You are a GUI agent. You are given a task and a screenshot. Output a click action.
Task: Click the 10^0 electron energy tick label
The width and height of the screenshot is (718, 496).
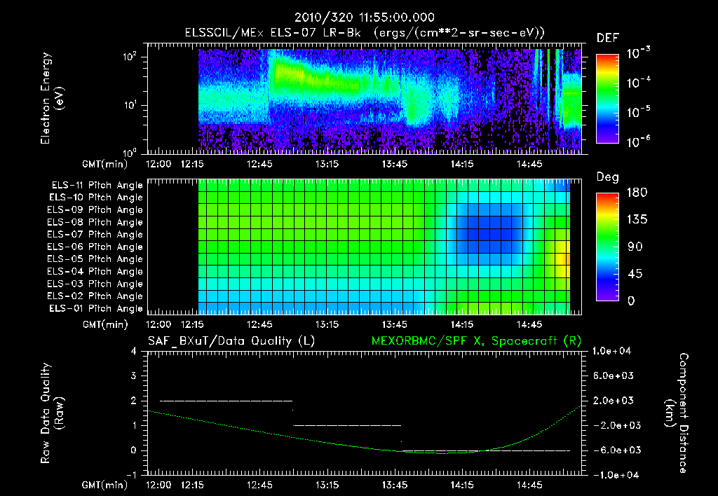[130, 152]
